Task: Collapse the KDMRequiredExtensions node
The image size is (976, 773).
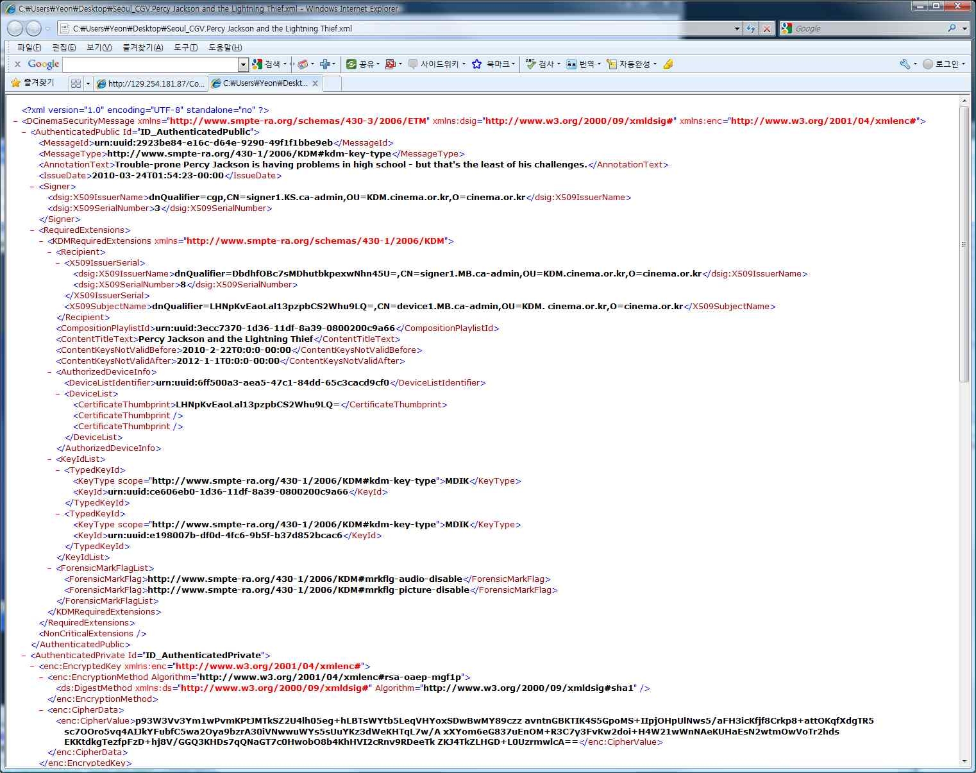Action: [x=41, y=241]
